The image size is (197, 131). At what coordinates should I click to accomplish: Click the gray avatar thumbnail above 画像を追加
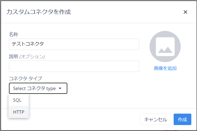coord(165,46)
